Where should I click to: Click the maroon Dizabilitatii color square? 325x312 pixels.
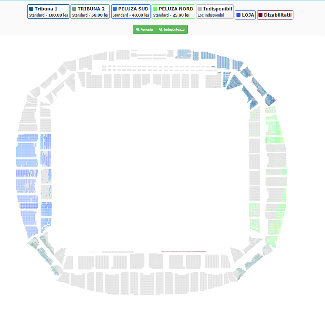(260, 15)
